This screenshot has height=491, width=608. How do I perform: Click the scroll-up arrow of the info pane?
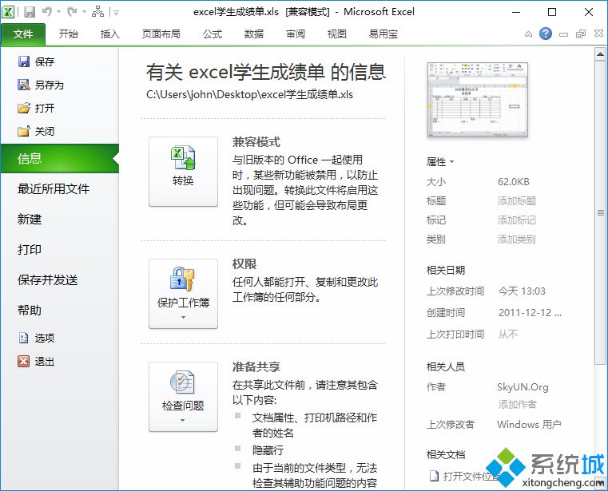[x=600, y=54]
